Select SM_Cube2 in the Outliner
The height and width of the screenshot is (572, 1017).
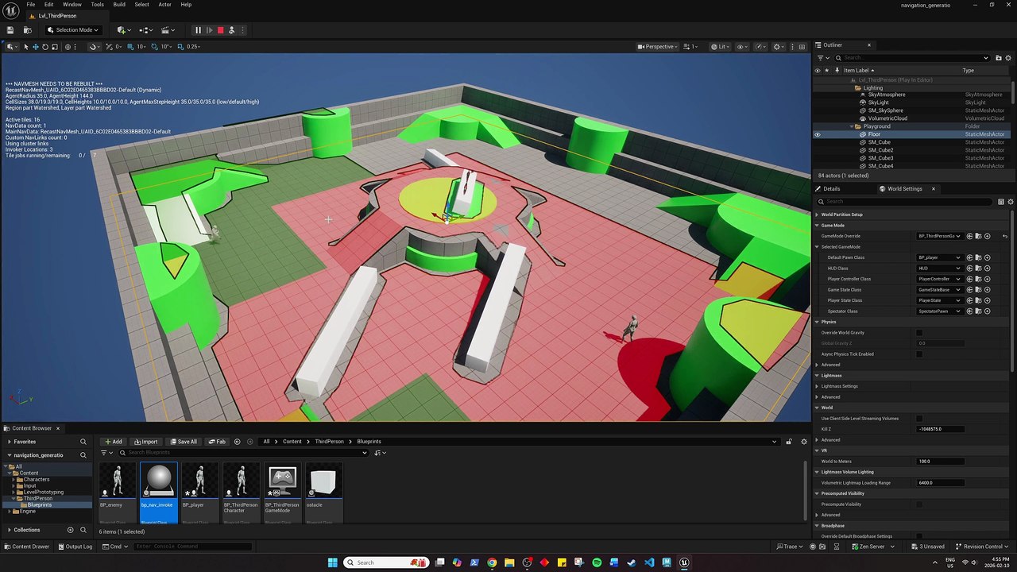click(880, 150)
